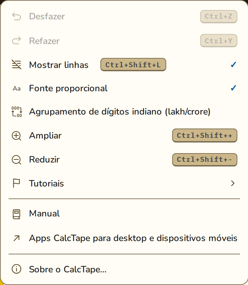Screen dimensions: 248x285
Task: Enable Agrupamento de dígitos indiano option
Action: click(x=124, y=112)
